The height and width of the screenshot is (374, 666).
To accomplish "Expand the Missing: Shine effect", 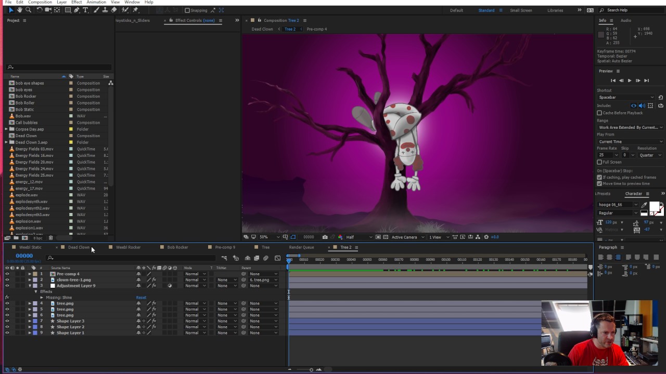I will coord(42,298).
